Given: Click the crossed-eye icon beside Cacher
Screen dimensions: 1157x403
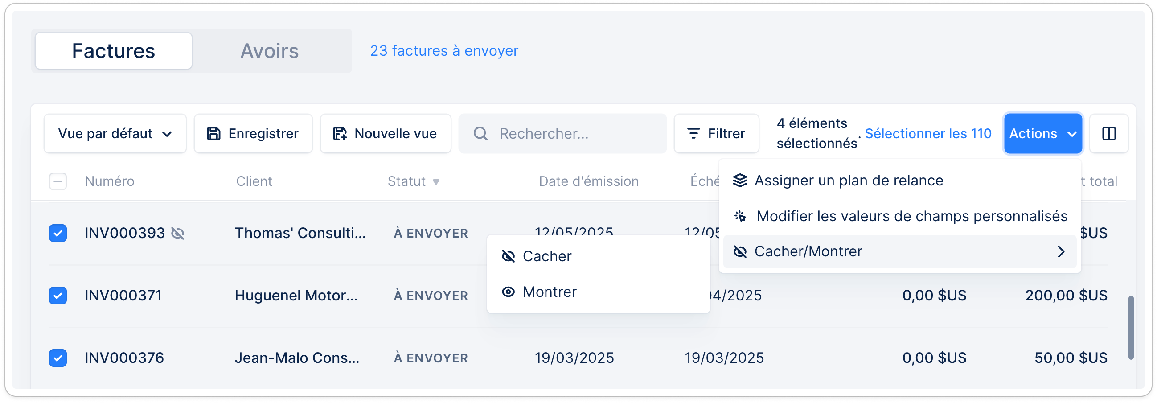Looking at the screenshot, I should point(508,256).
